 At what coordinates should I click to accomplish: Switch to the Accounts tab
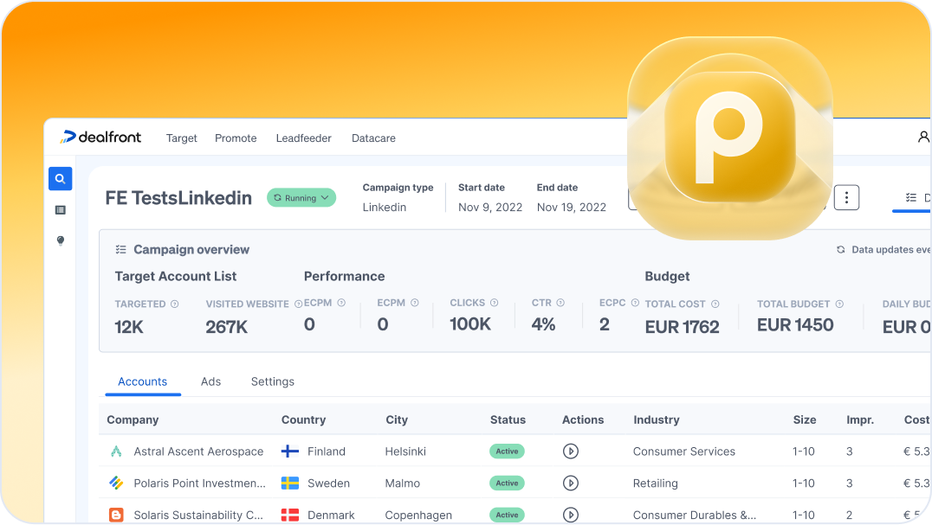tap(143, 381)
